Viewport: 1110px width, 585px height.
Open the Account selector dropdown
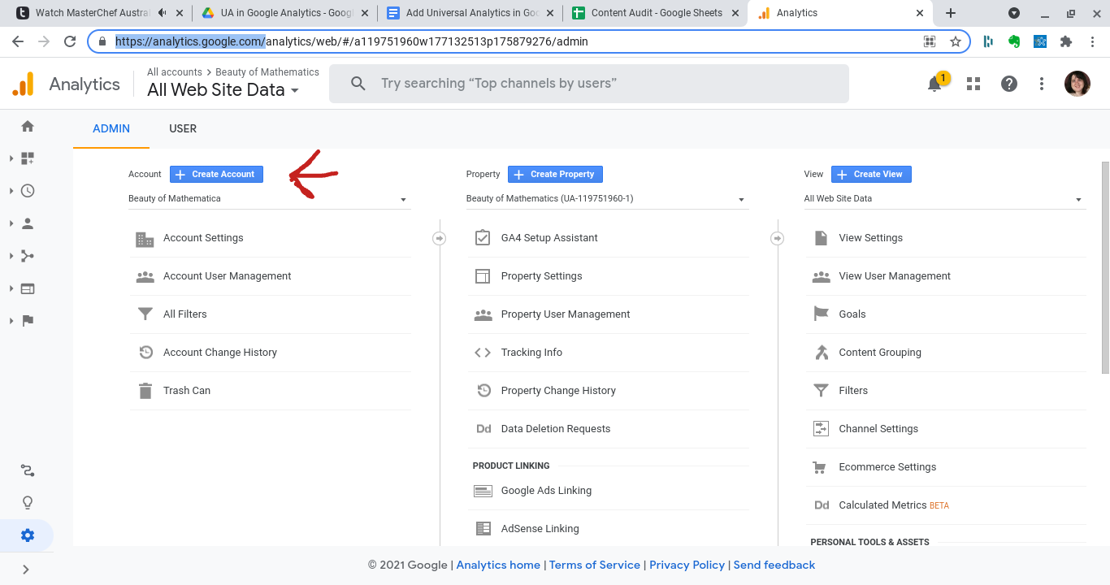point(269,199)
